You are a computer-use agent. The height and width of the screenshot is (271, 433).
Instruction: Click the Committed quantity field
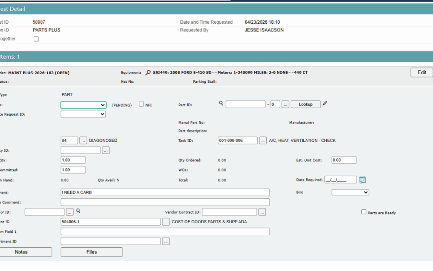(73, 170)
